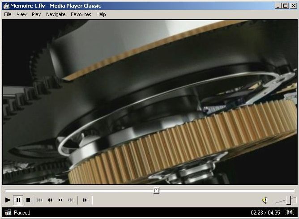Click the Paused status text
The width and height of the screenshot is (299, 219).
click(22, 213)
